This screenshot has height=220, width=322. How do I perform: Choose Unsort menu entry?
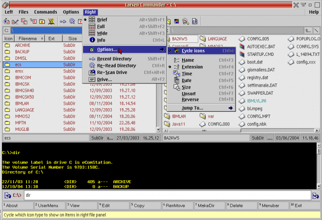coord(201,94)
